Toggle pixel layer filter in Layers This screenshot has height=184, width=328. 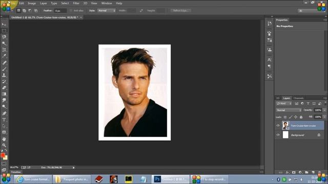tap(296, 103)
